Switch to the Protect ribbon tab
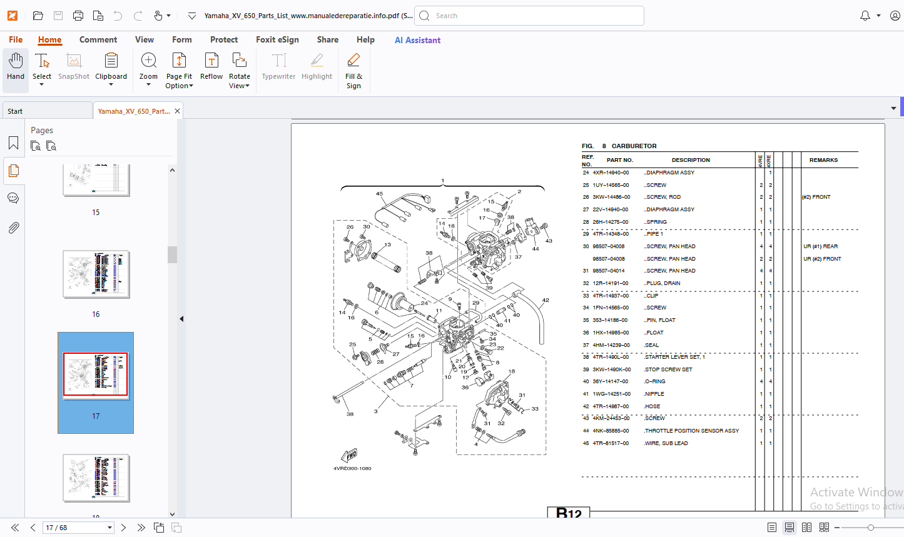The height and width of the screenshot is (537, 904). [224, 39]
